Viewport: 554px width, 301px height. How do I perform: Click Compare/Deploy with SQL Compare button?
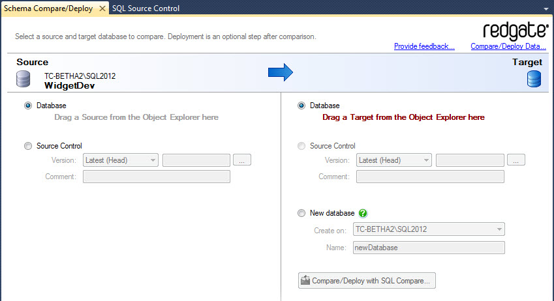tap(367, 281)
